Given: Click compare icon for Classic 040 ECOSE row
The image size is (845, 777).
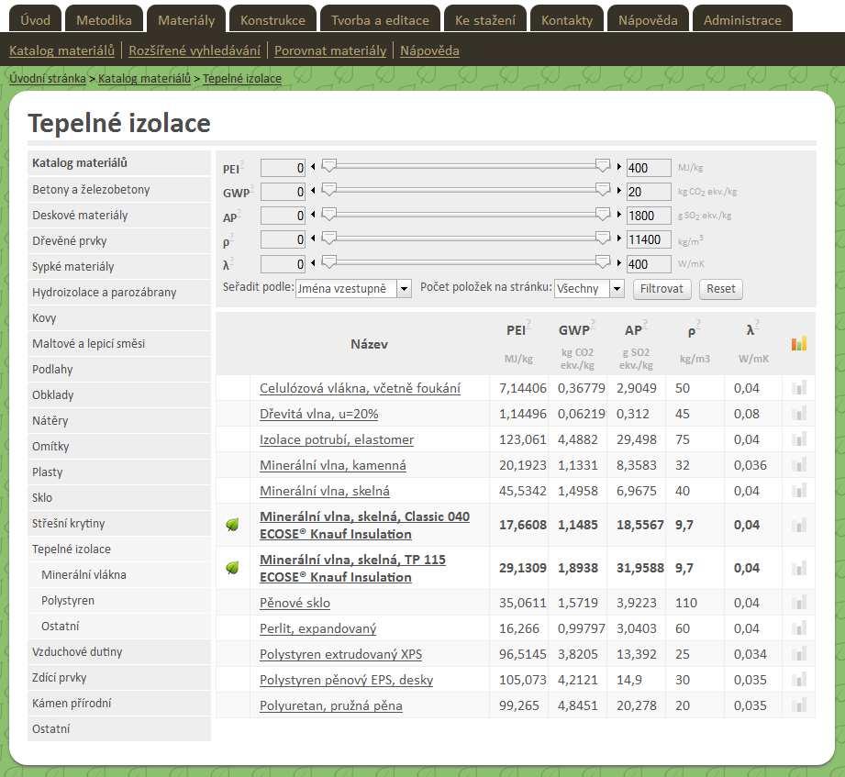Looking at the screenshot, I should [x=798, y=525].
